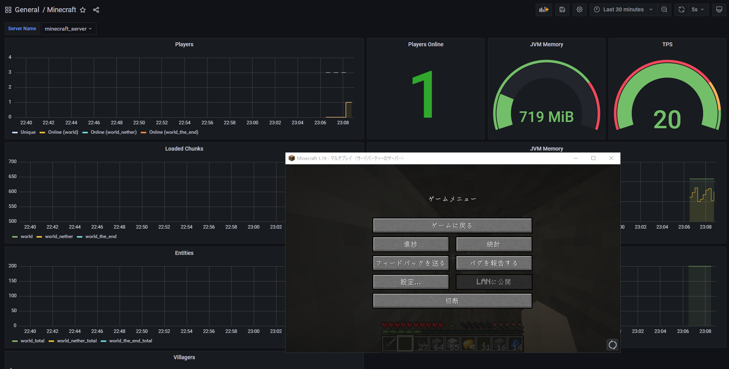Refresh the dashboard with the refresh icon
729x369 pixels.
[x=682, y=9]
